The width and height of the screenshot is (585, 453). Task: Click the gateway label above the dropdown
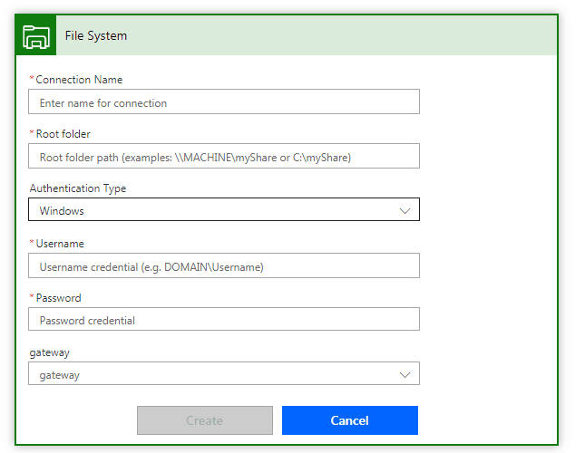click(x=49, y=352)
